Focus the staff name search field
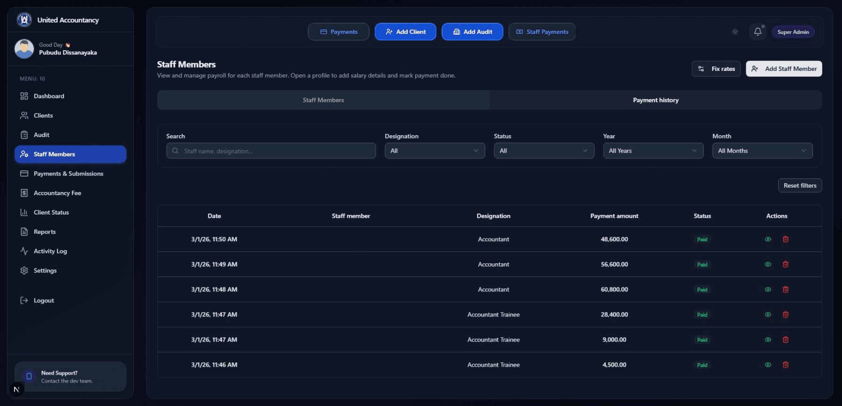The width and height of the screenshot is (842, 406). (x=271, y=151)
